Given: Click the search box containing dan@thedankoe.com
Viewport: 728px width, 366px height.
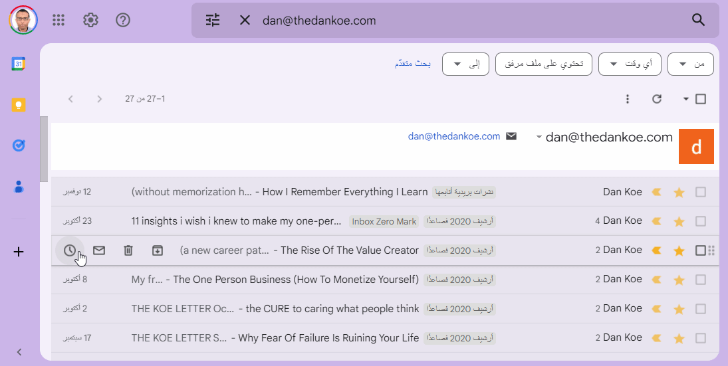Looking at the screenshot, I should pyautogui.click(x=465, y=21).
